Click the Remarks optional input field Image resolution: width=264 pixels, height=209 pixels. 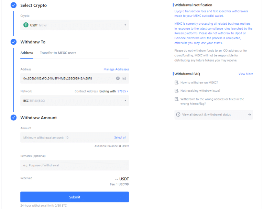coord(75,165)
